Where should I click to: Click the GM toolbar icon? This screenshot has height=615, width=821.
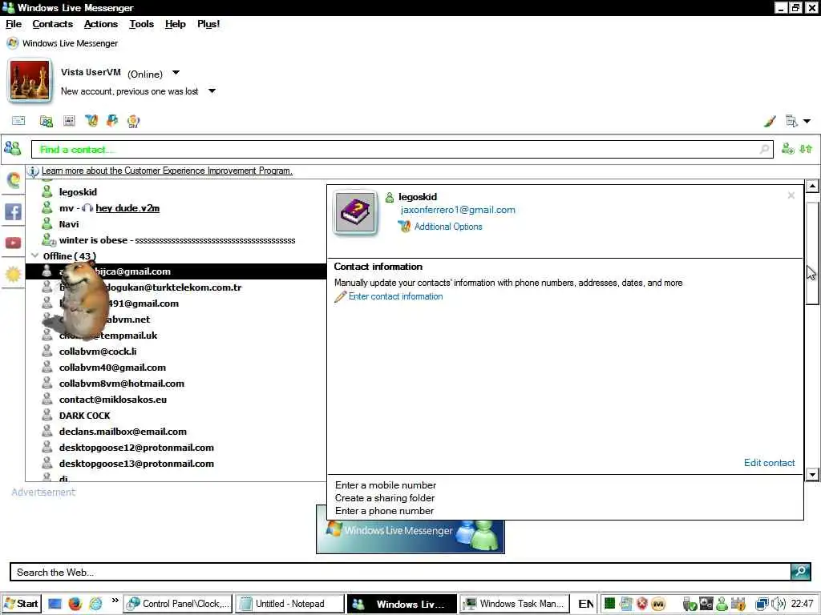coord(133,122)
